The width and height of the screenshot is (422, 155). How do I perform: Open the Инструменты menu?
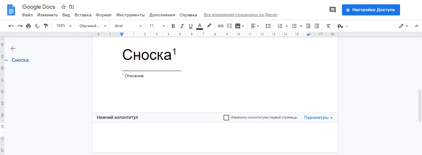coord(130,15)
